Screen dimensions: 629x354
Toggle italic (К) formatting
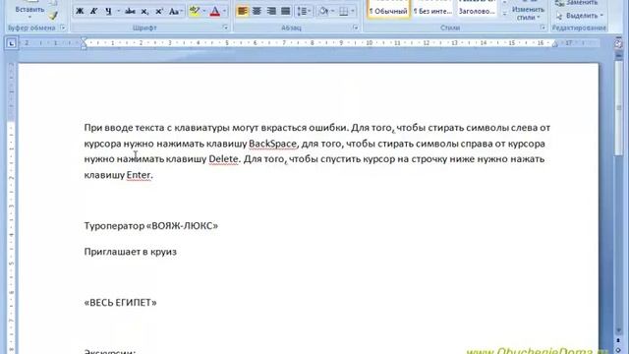tap(94, 11)
